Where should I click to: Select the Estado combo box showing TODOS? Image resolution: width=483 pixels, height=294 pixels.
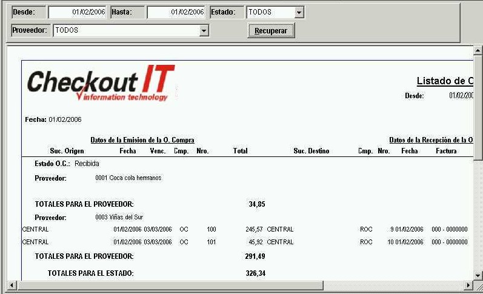click(x=270, y=12)
